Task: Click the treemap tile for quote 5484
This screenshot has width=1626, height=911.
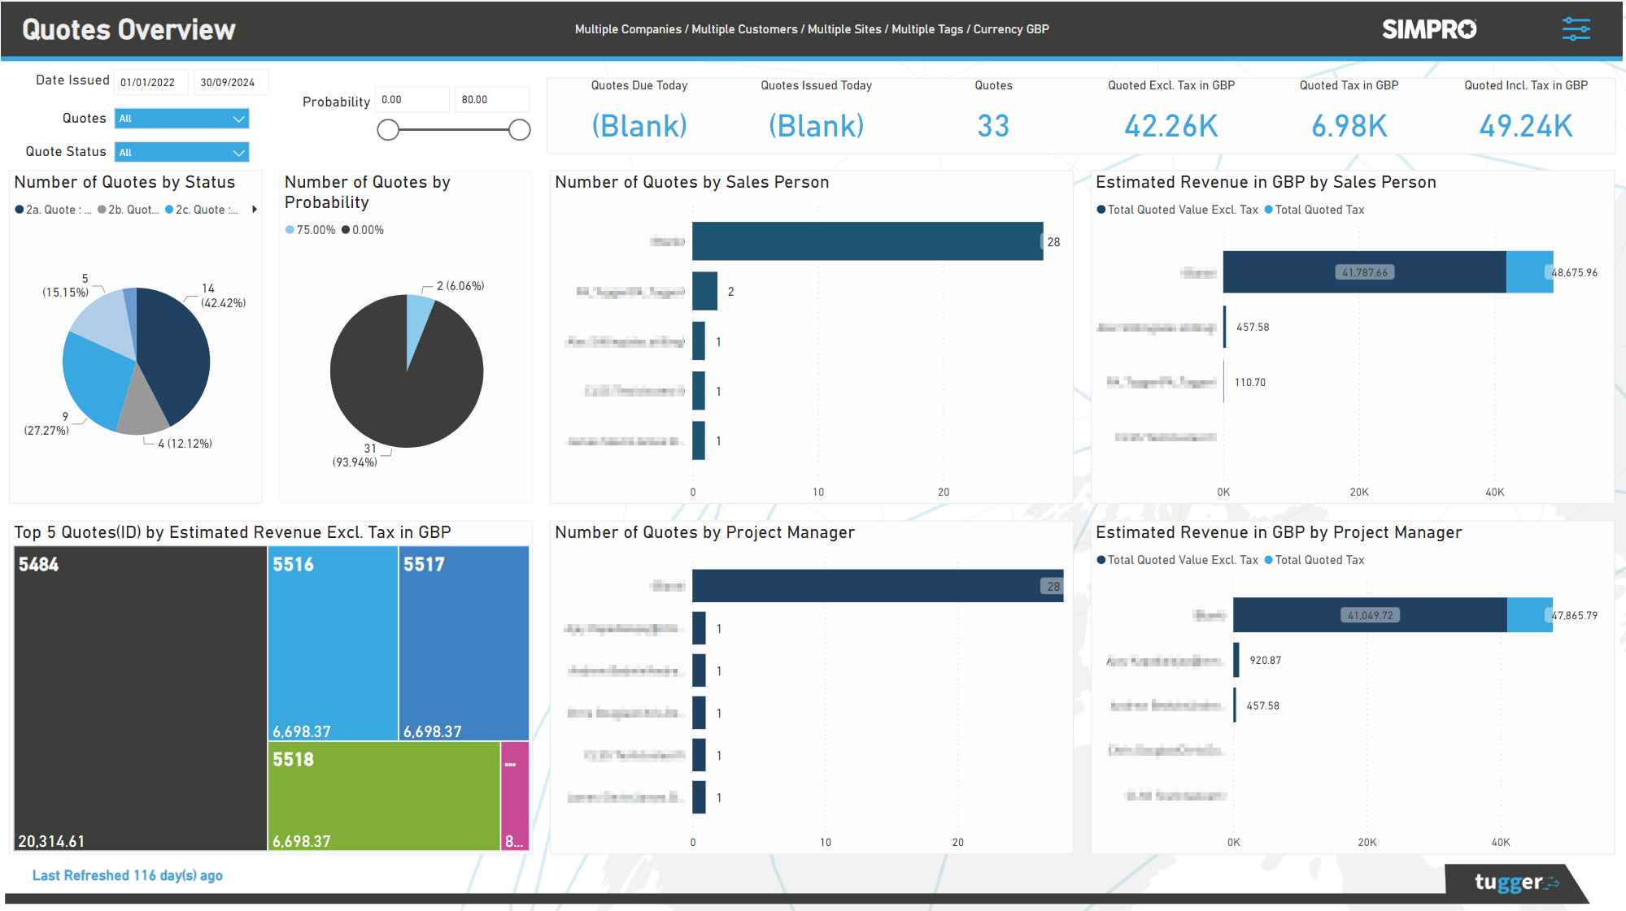Action: [141, 698]
